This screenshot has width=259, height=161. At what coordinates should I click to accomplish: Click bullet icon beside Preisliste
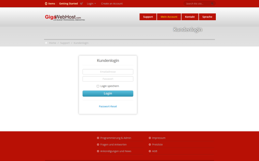tap(150, 144)
